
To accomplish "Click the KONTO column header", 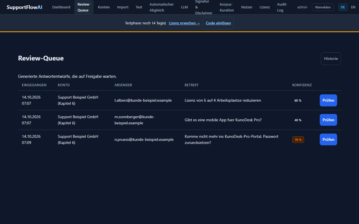I will pyautogui.click(x=64, y=85).
